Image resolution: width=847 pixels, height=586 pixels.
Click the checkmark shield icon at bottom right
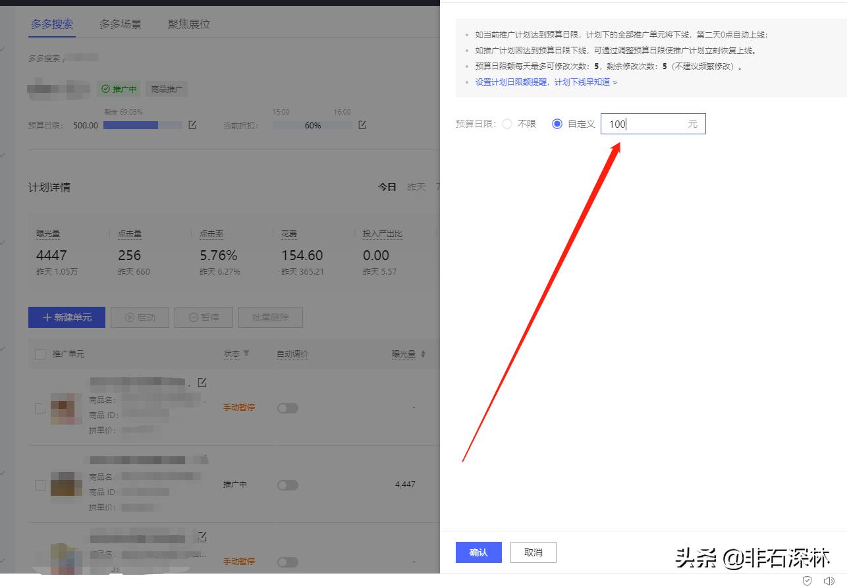pos(808,580)
